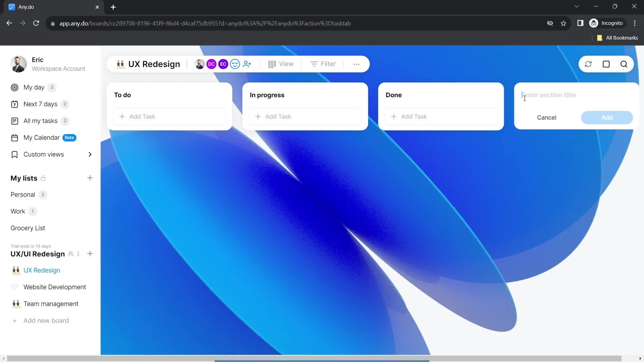This screenshot has width=644, height=362.
Task: Toggle Custom views expander in sidebar
Action: point(89,154)
